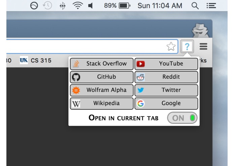This screenshot has width=234, height=166.
Task: Click the browser address bar
Action: click(92, 46)
